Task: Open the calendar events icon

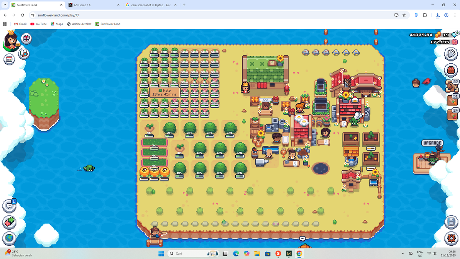Action: point(9,59)
